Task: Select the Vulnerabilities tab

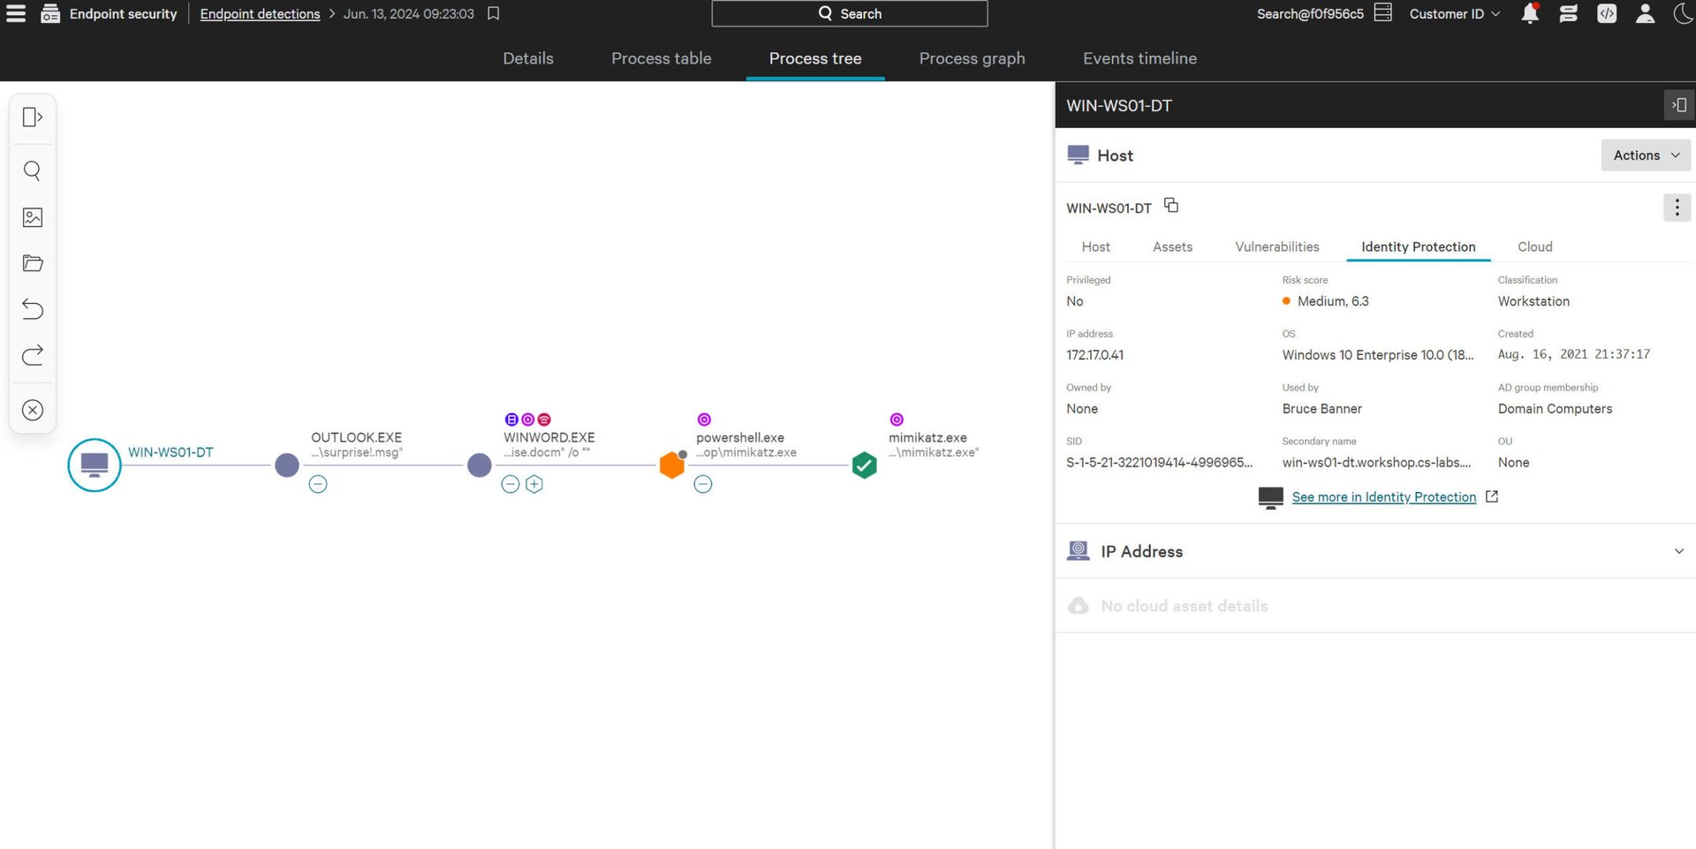Action: tap(1276, 247)
